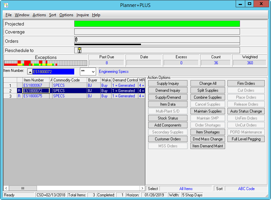Click the Item Number input field ES1800072
This screenshot has height=200, width=271.
(53, 72)
